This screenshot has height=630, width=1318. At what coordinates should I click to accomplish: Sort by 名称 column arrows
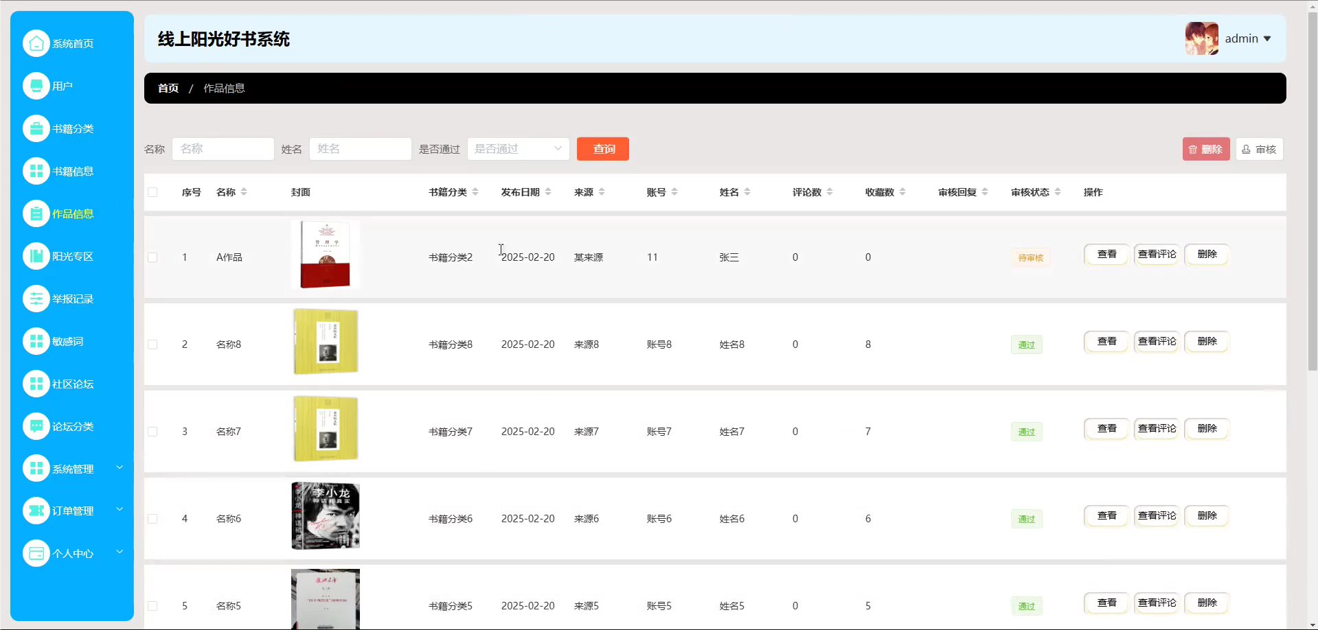tap(244, 192)
